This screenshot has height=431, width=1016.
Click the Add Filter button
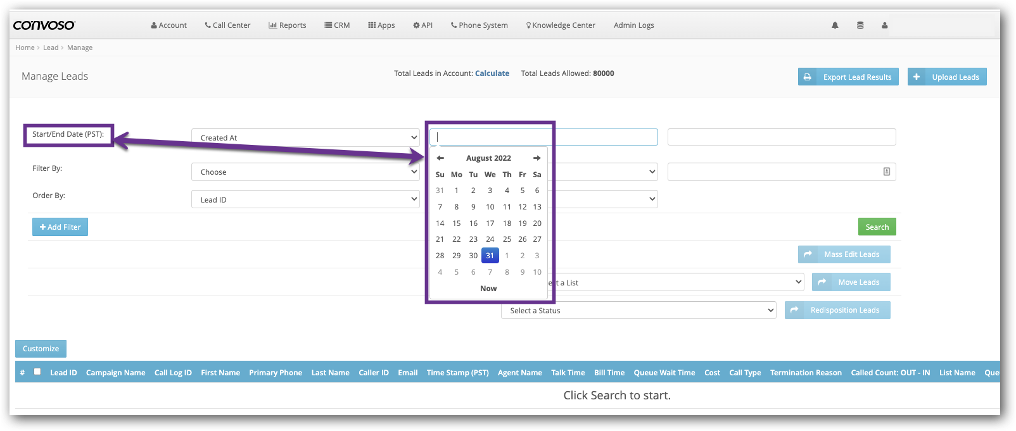[x=60, y=227]
